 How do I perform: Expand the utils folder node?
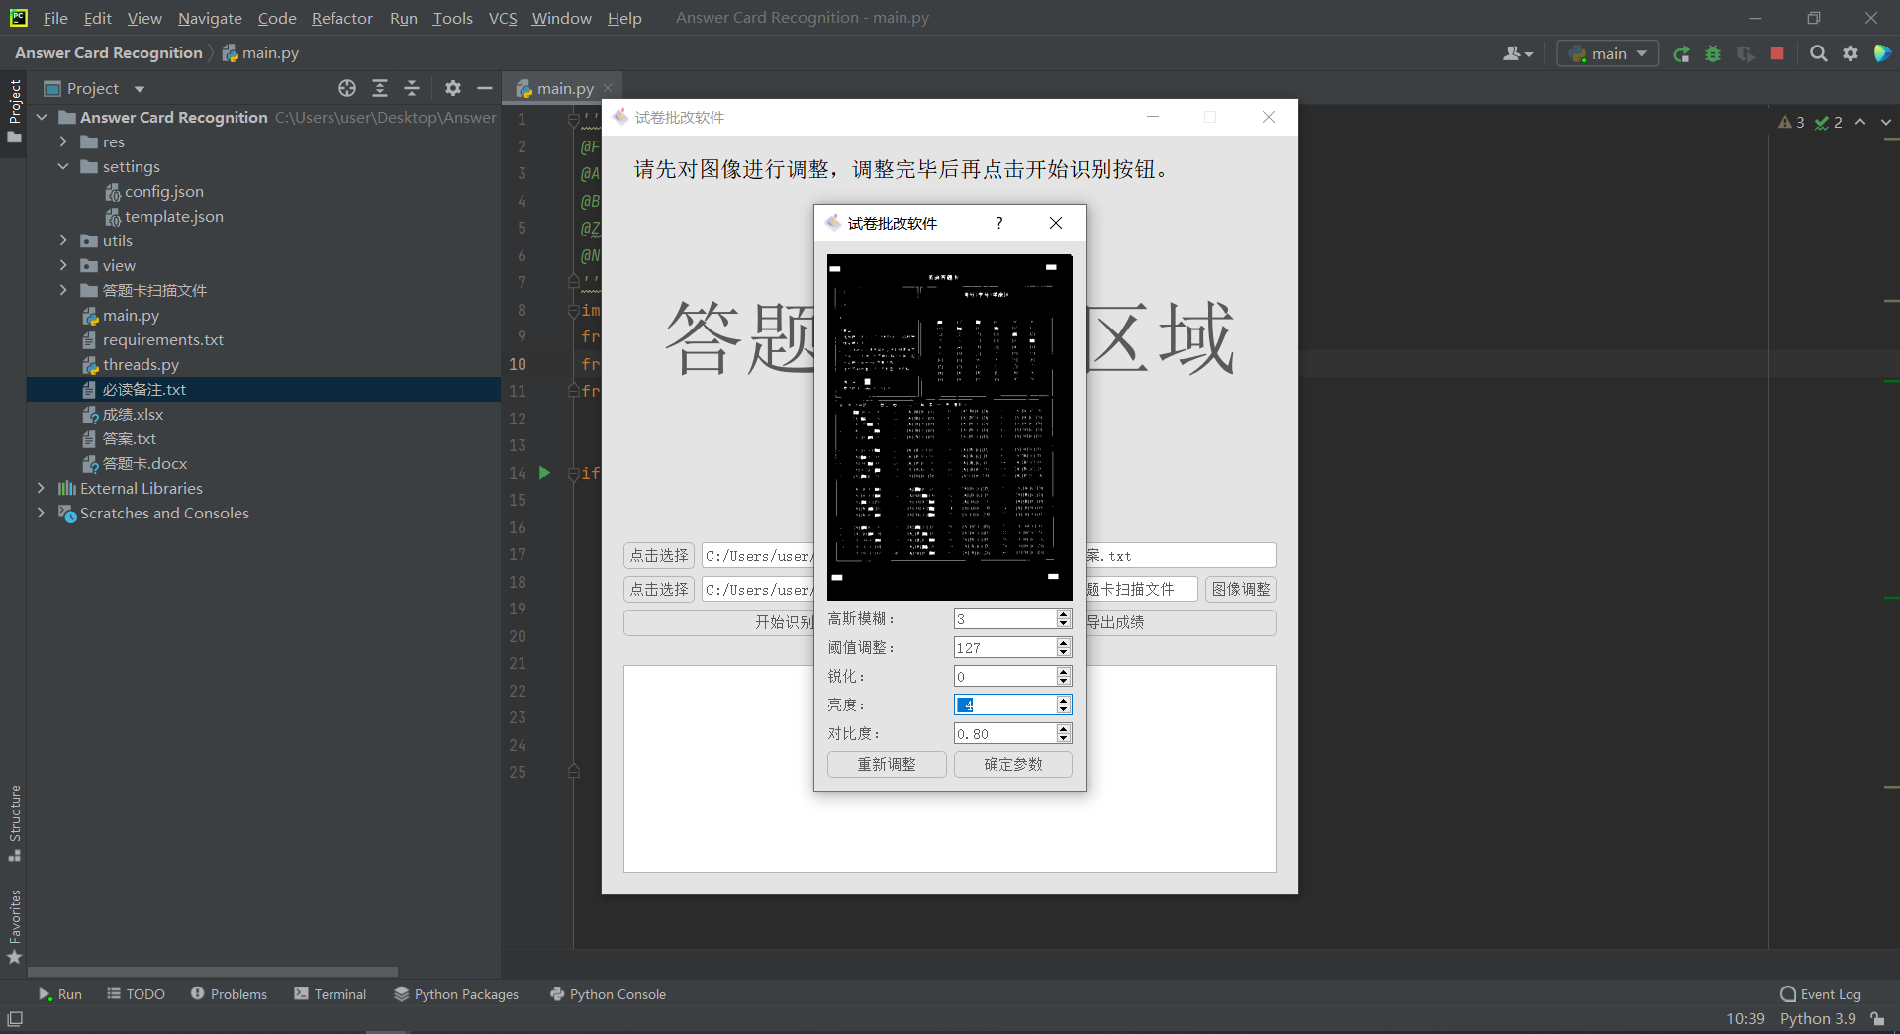click(63, 240)
